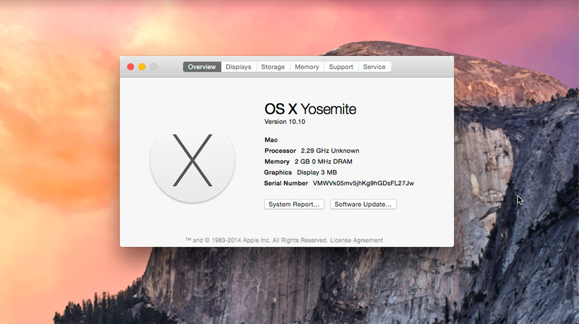Click the "Mac" model label
The image size is (579, 324).
[271, 140]
